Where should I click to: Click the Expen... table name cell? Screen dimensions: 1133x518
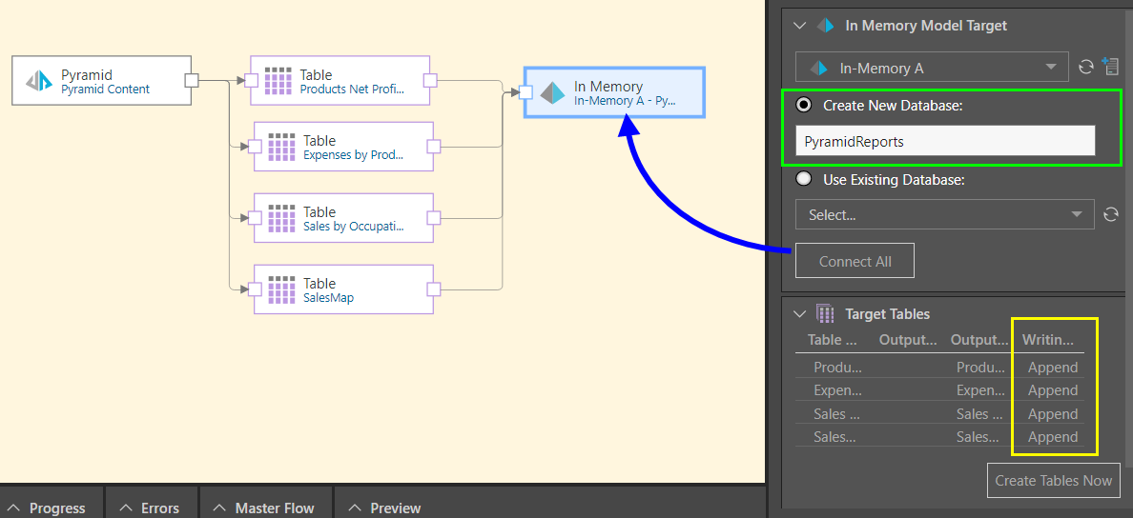pos(837,390)
